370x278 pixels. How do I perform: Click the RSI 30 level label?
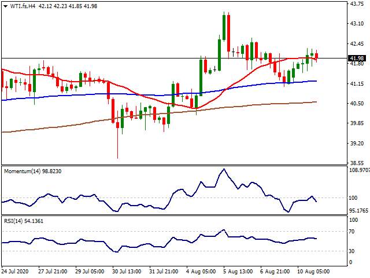(351, 251)
